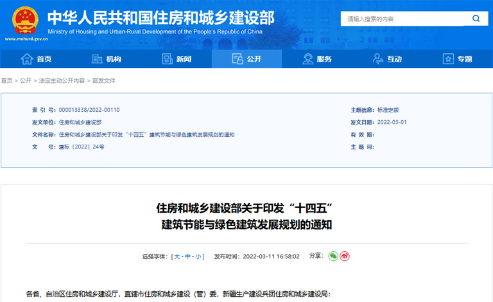Image resolution: width=493 pixels, height=302 pixels.
Task: Go to 首页 in breadcrumb
Action: [x=6, y=80]
